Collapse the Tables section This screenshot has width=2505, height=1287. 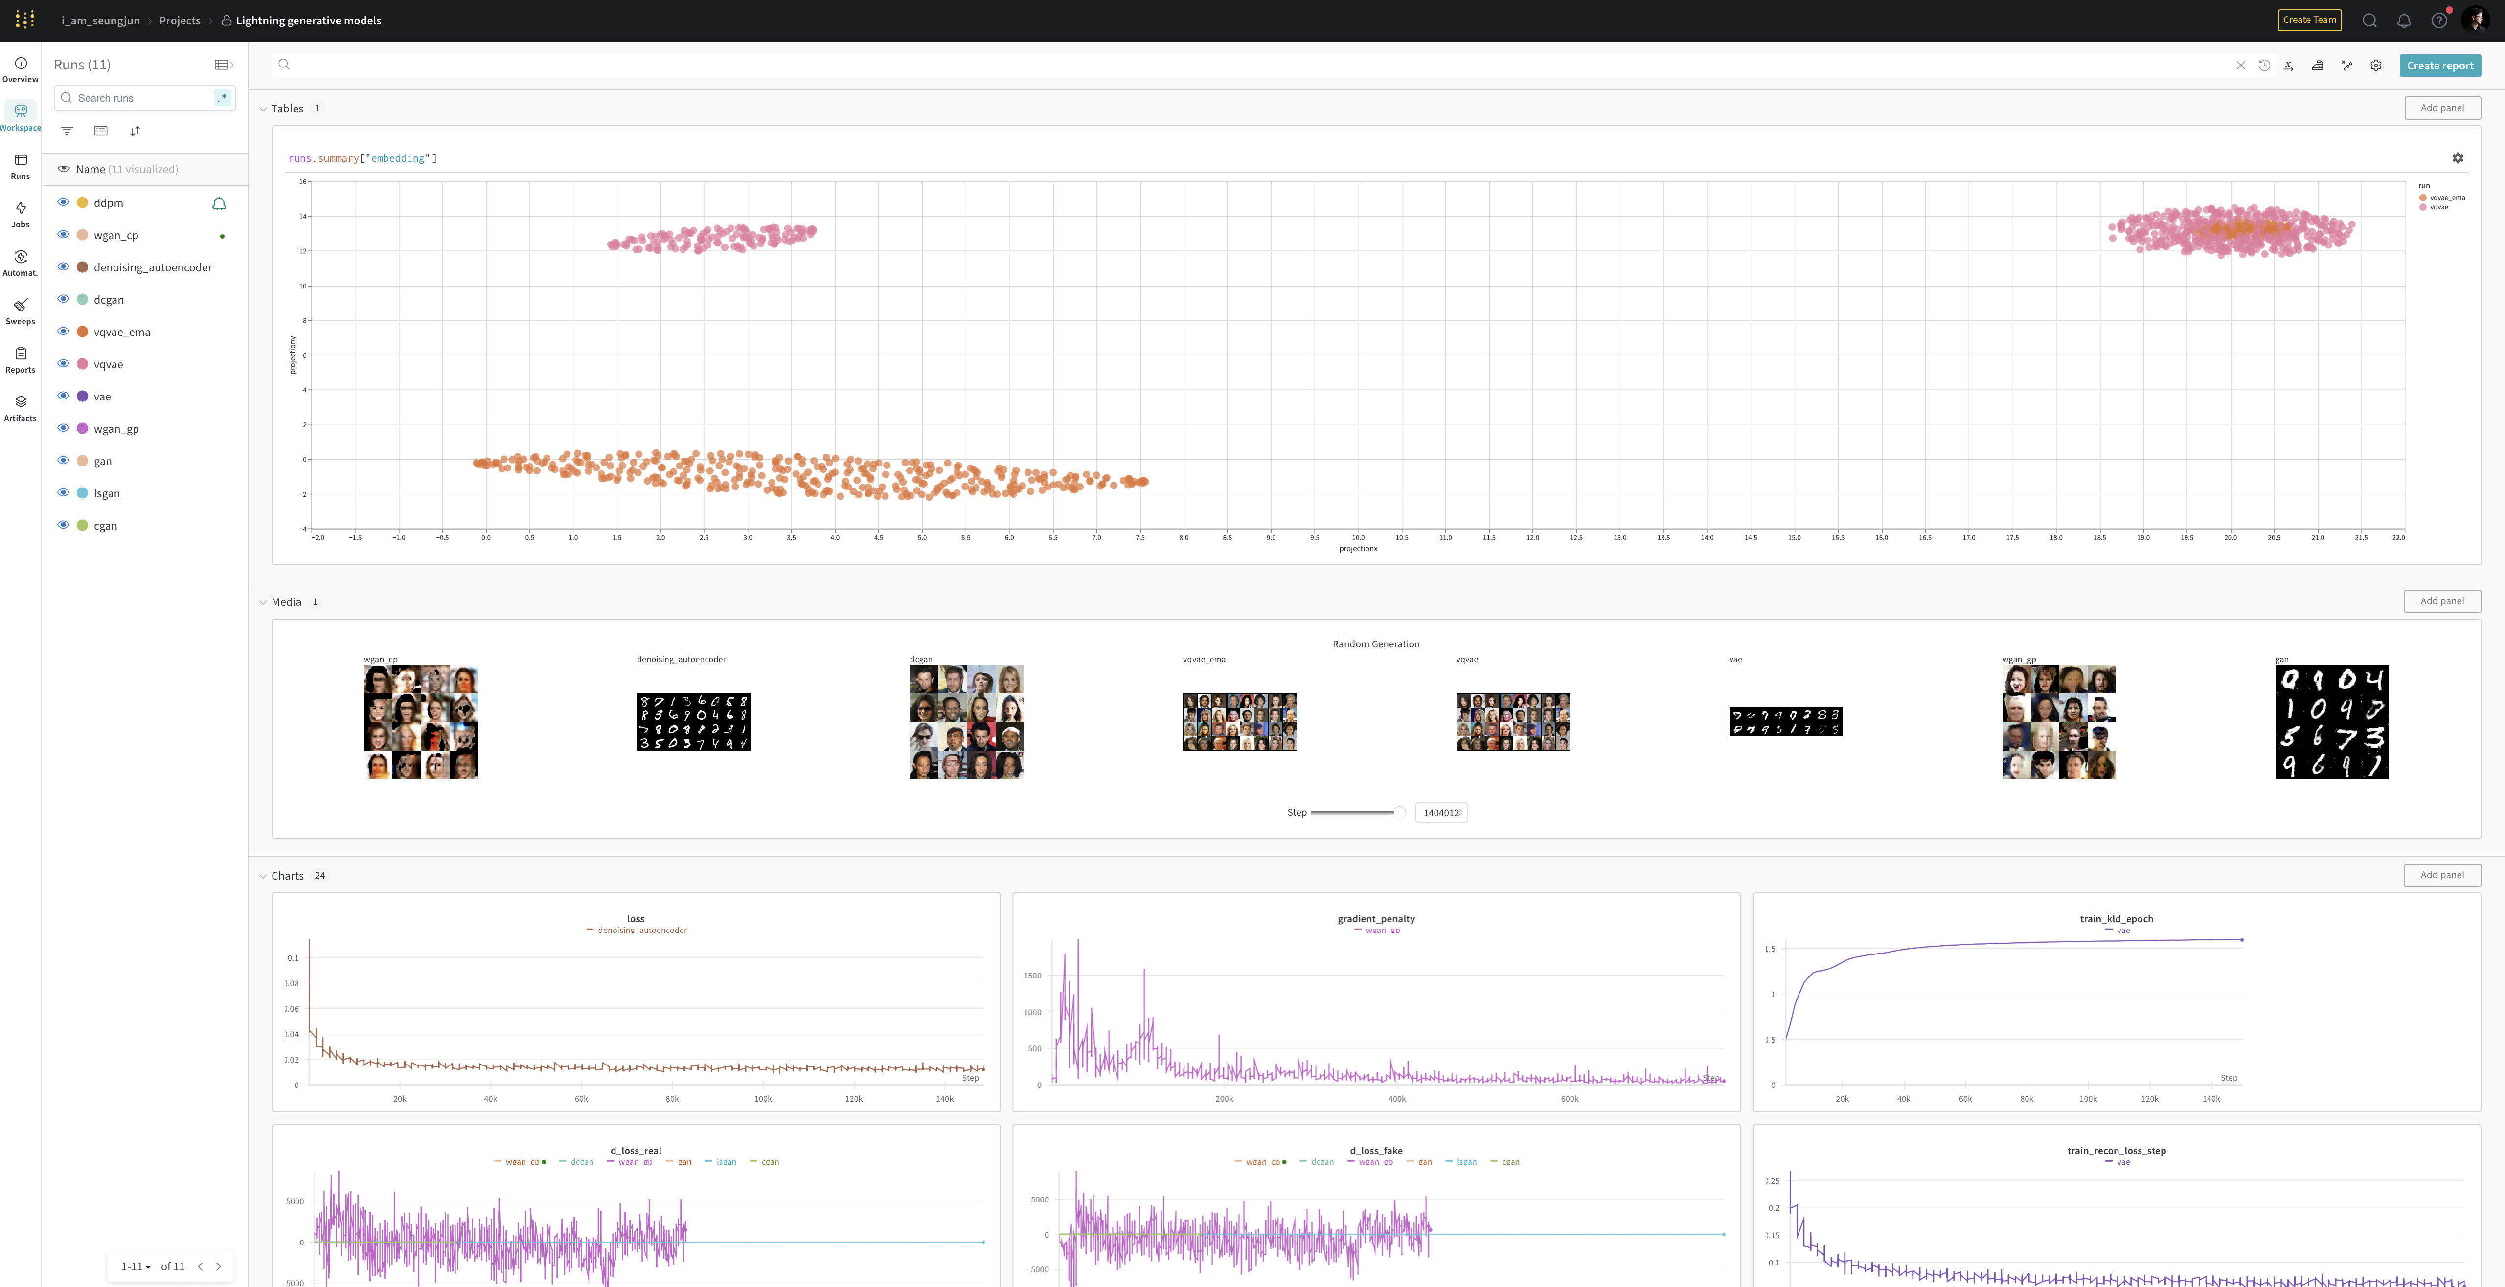263,109
